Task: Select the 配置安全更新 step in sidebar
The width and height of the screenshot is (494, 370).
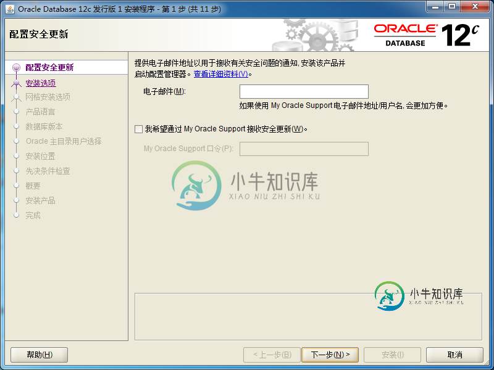Action: pos(49,67)
